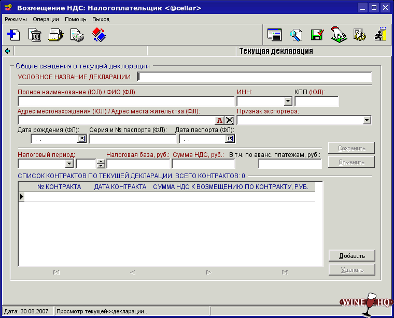This screenshot has height=318, width=394.
Task: Open the Налоговый период dropdown
Action: tap(69, 164)
